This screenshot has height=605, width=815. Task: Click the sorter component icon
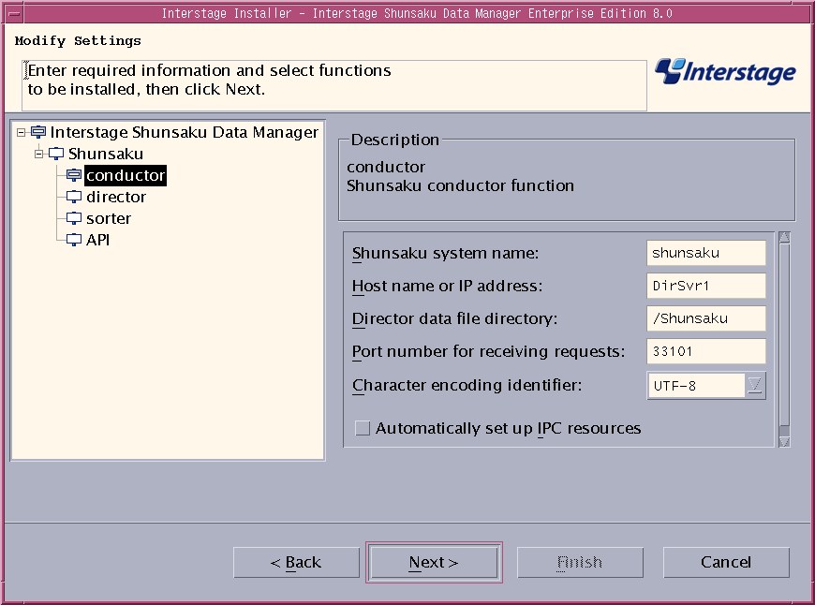74,218
